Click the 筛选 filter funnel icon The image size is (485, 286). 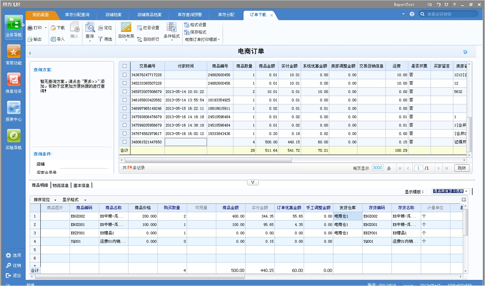(x=101, y=39)
